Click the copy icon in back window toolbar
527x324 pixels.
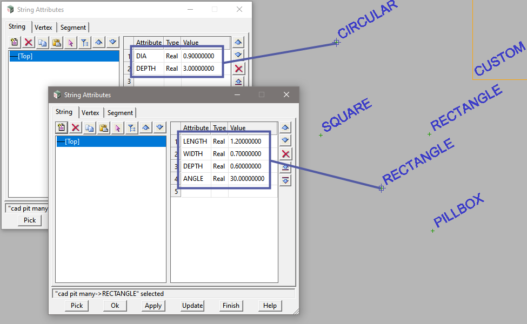(42, 42)
